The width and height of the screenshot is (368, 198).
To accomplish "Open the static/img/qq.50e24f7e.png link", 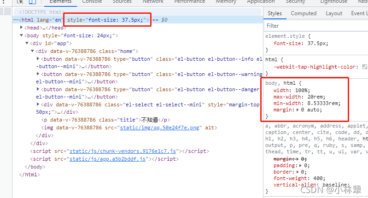I will [x=160, y=128].
